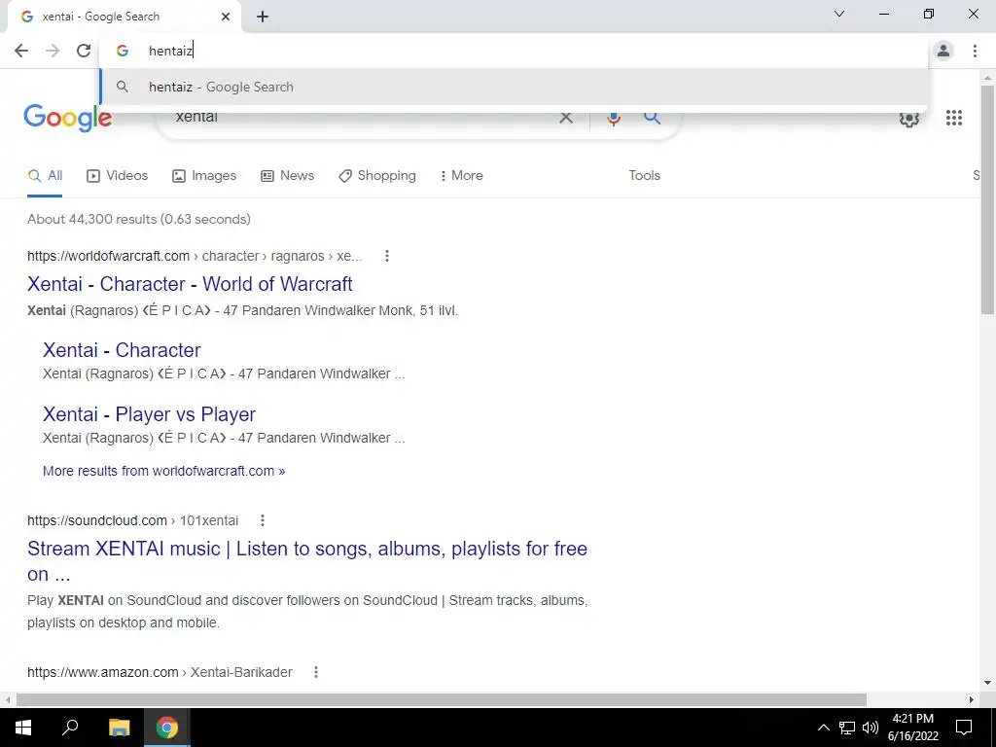Click the vertical scrollbar thumb
Image resolution: width=996 pixels, height=747 pixels.
987,199
